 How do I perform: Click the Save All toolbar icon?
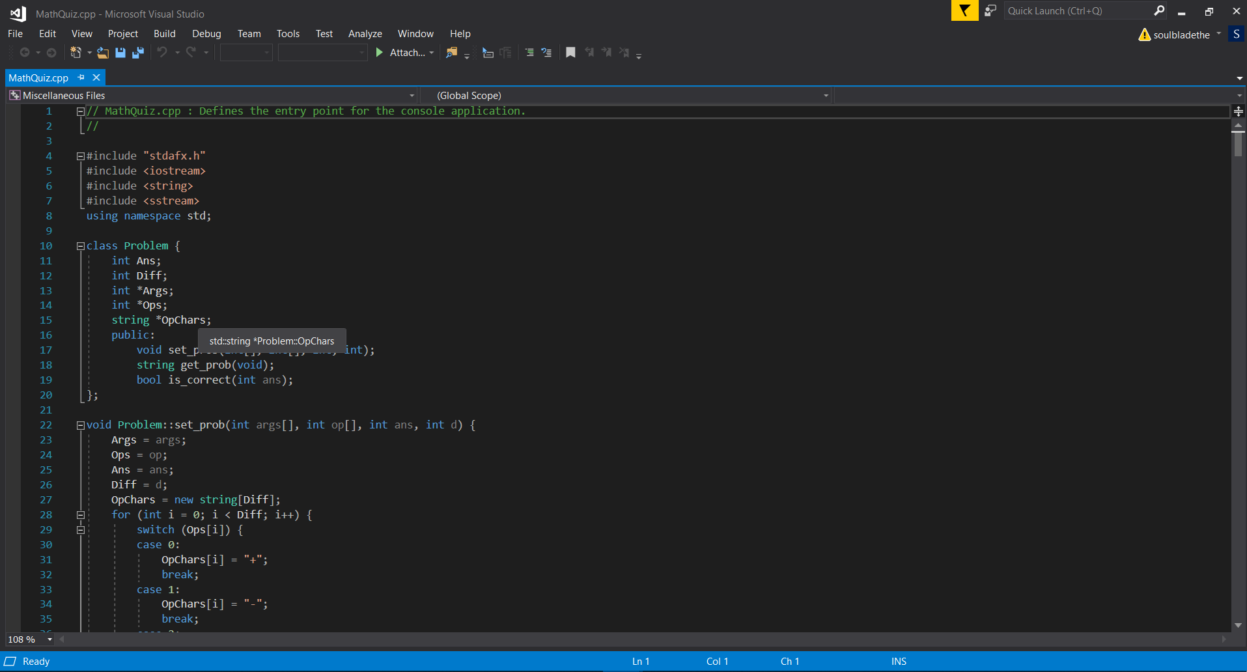[138, 53]
